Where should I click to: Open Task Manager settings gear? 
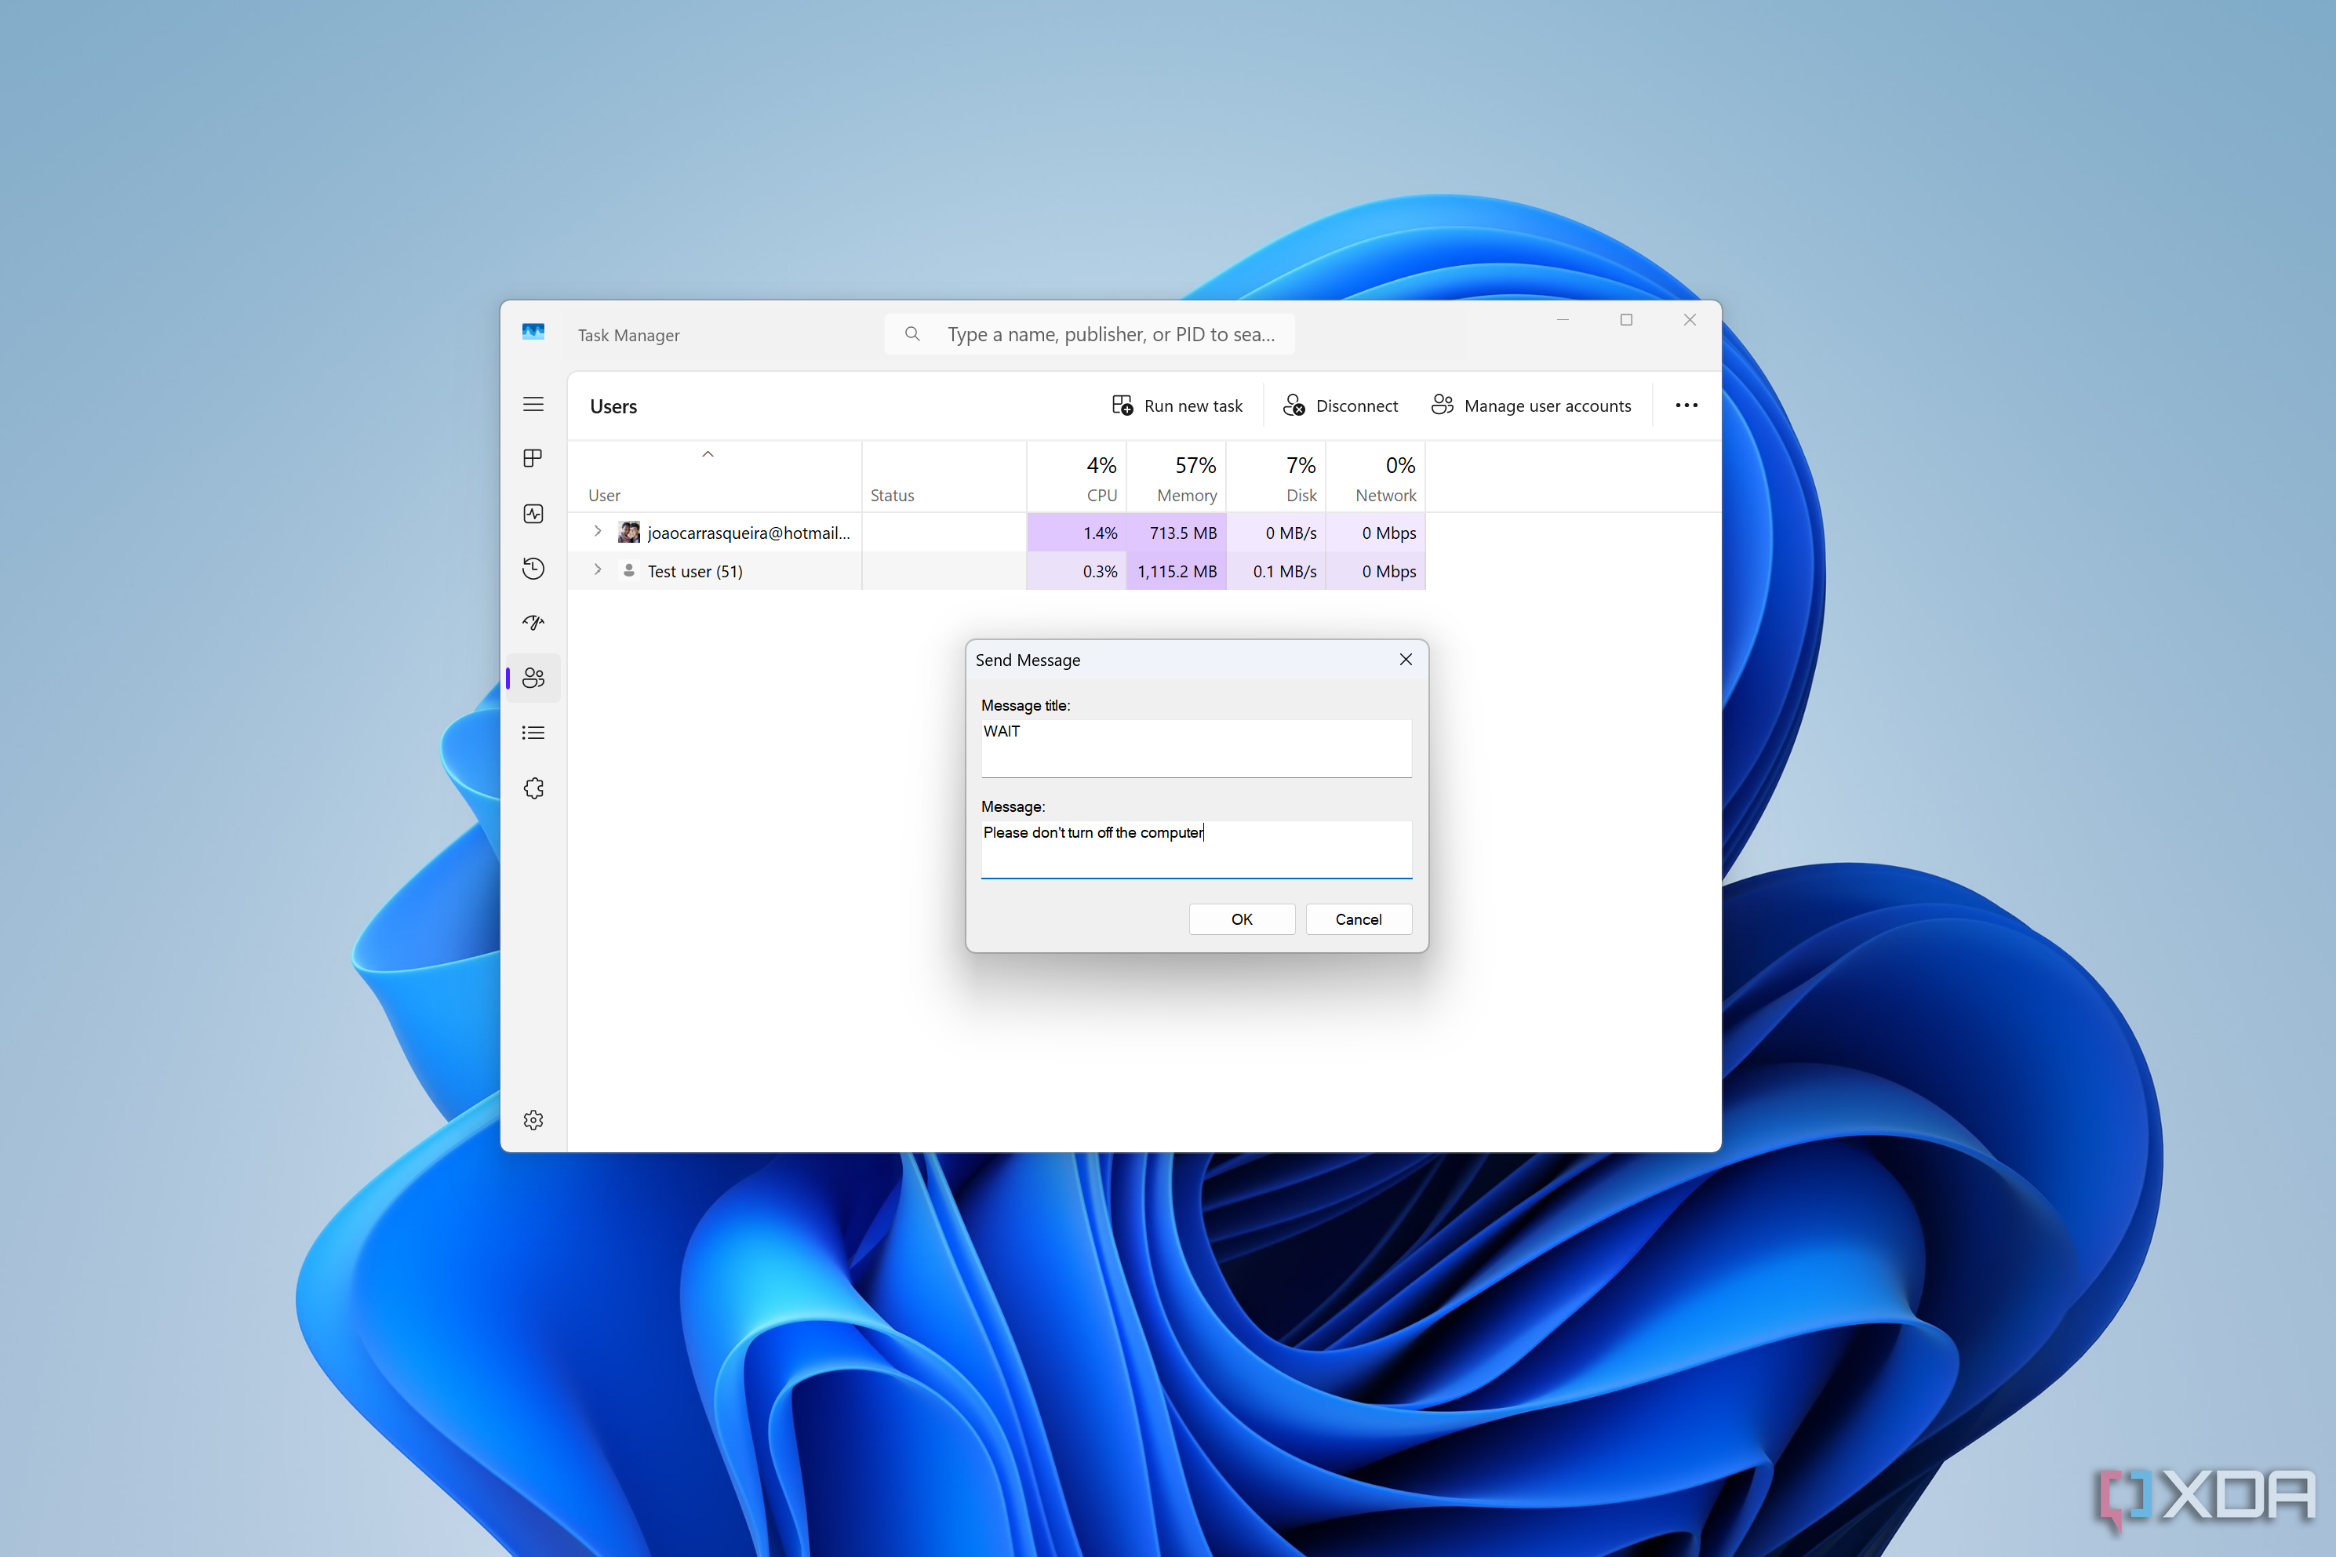(533, 1120)
